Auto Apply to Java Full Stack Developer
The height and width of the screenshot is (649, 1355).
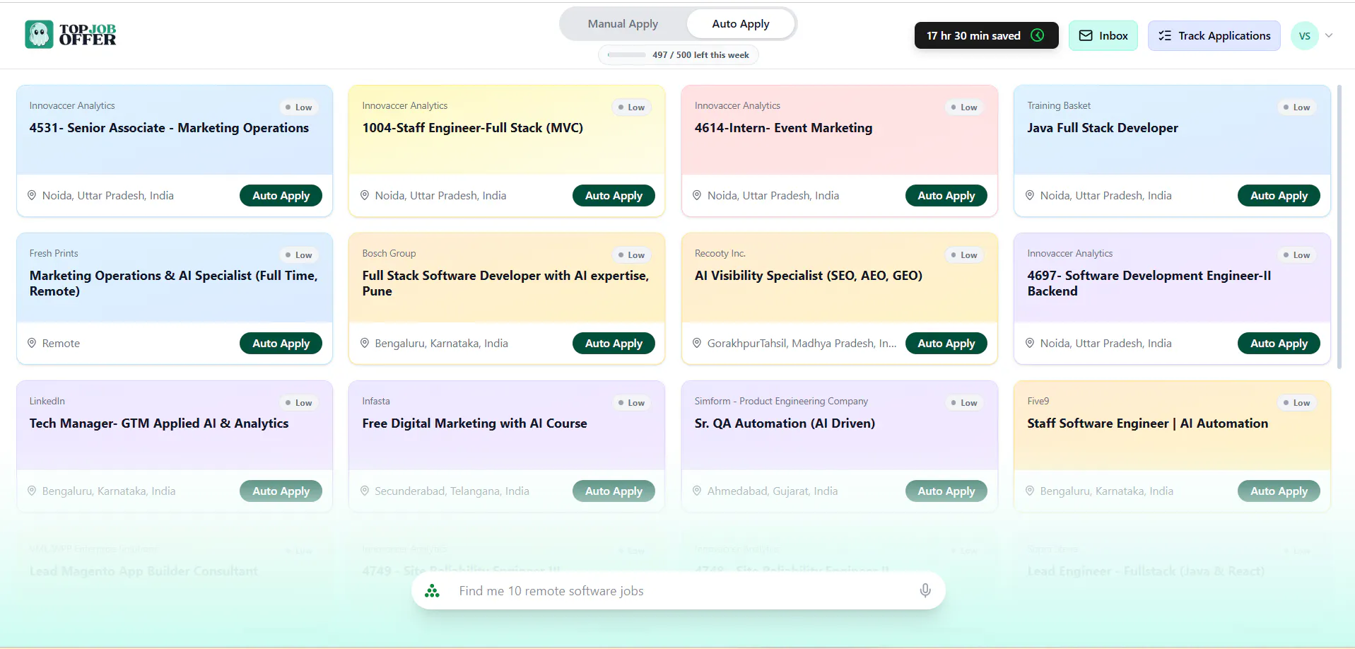[x=1279, y=195]
